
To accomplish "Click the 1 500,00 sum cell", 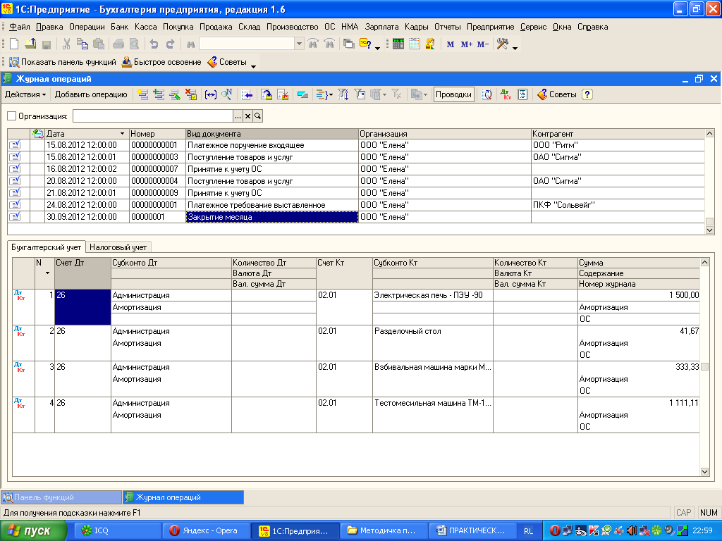I will (x=639, y=295).
